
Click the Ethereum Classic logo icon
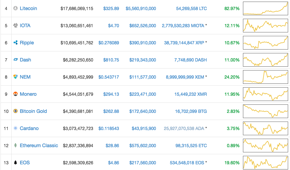coord(15,145)
